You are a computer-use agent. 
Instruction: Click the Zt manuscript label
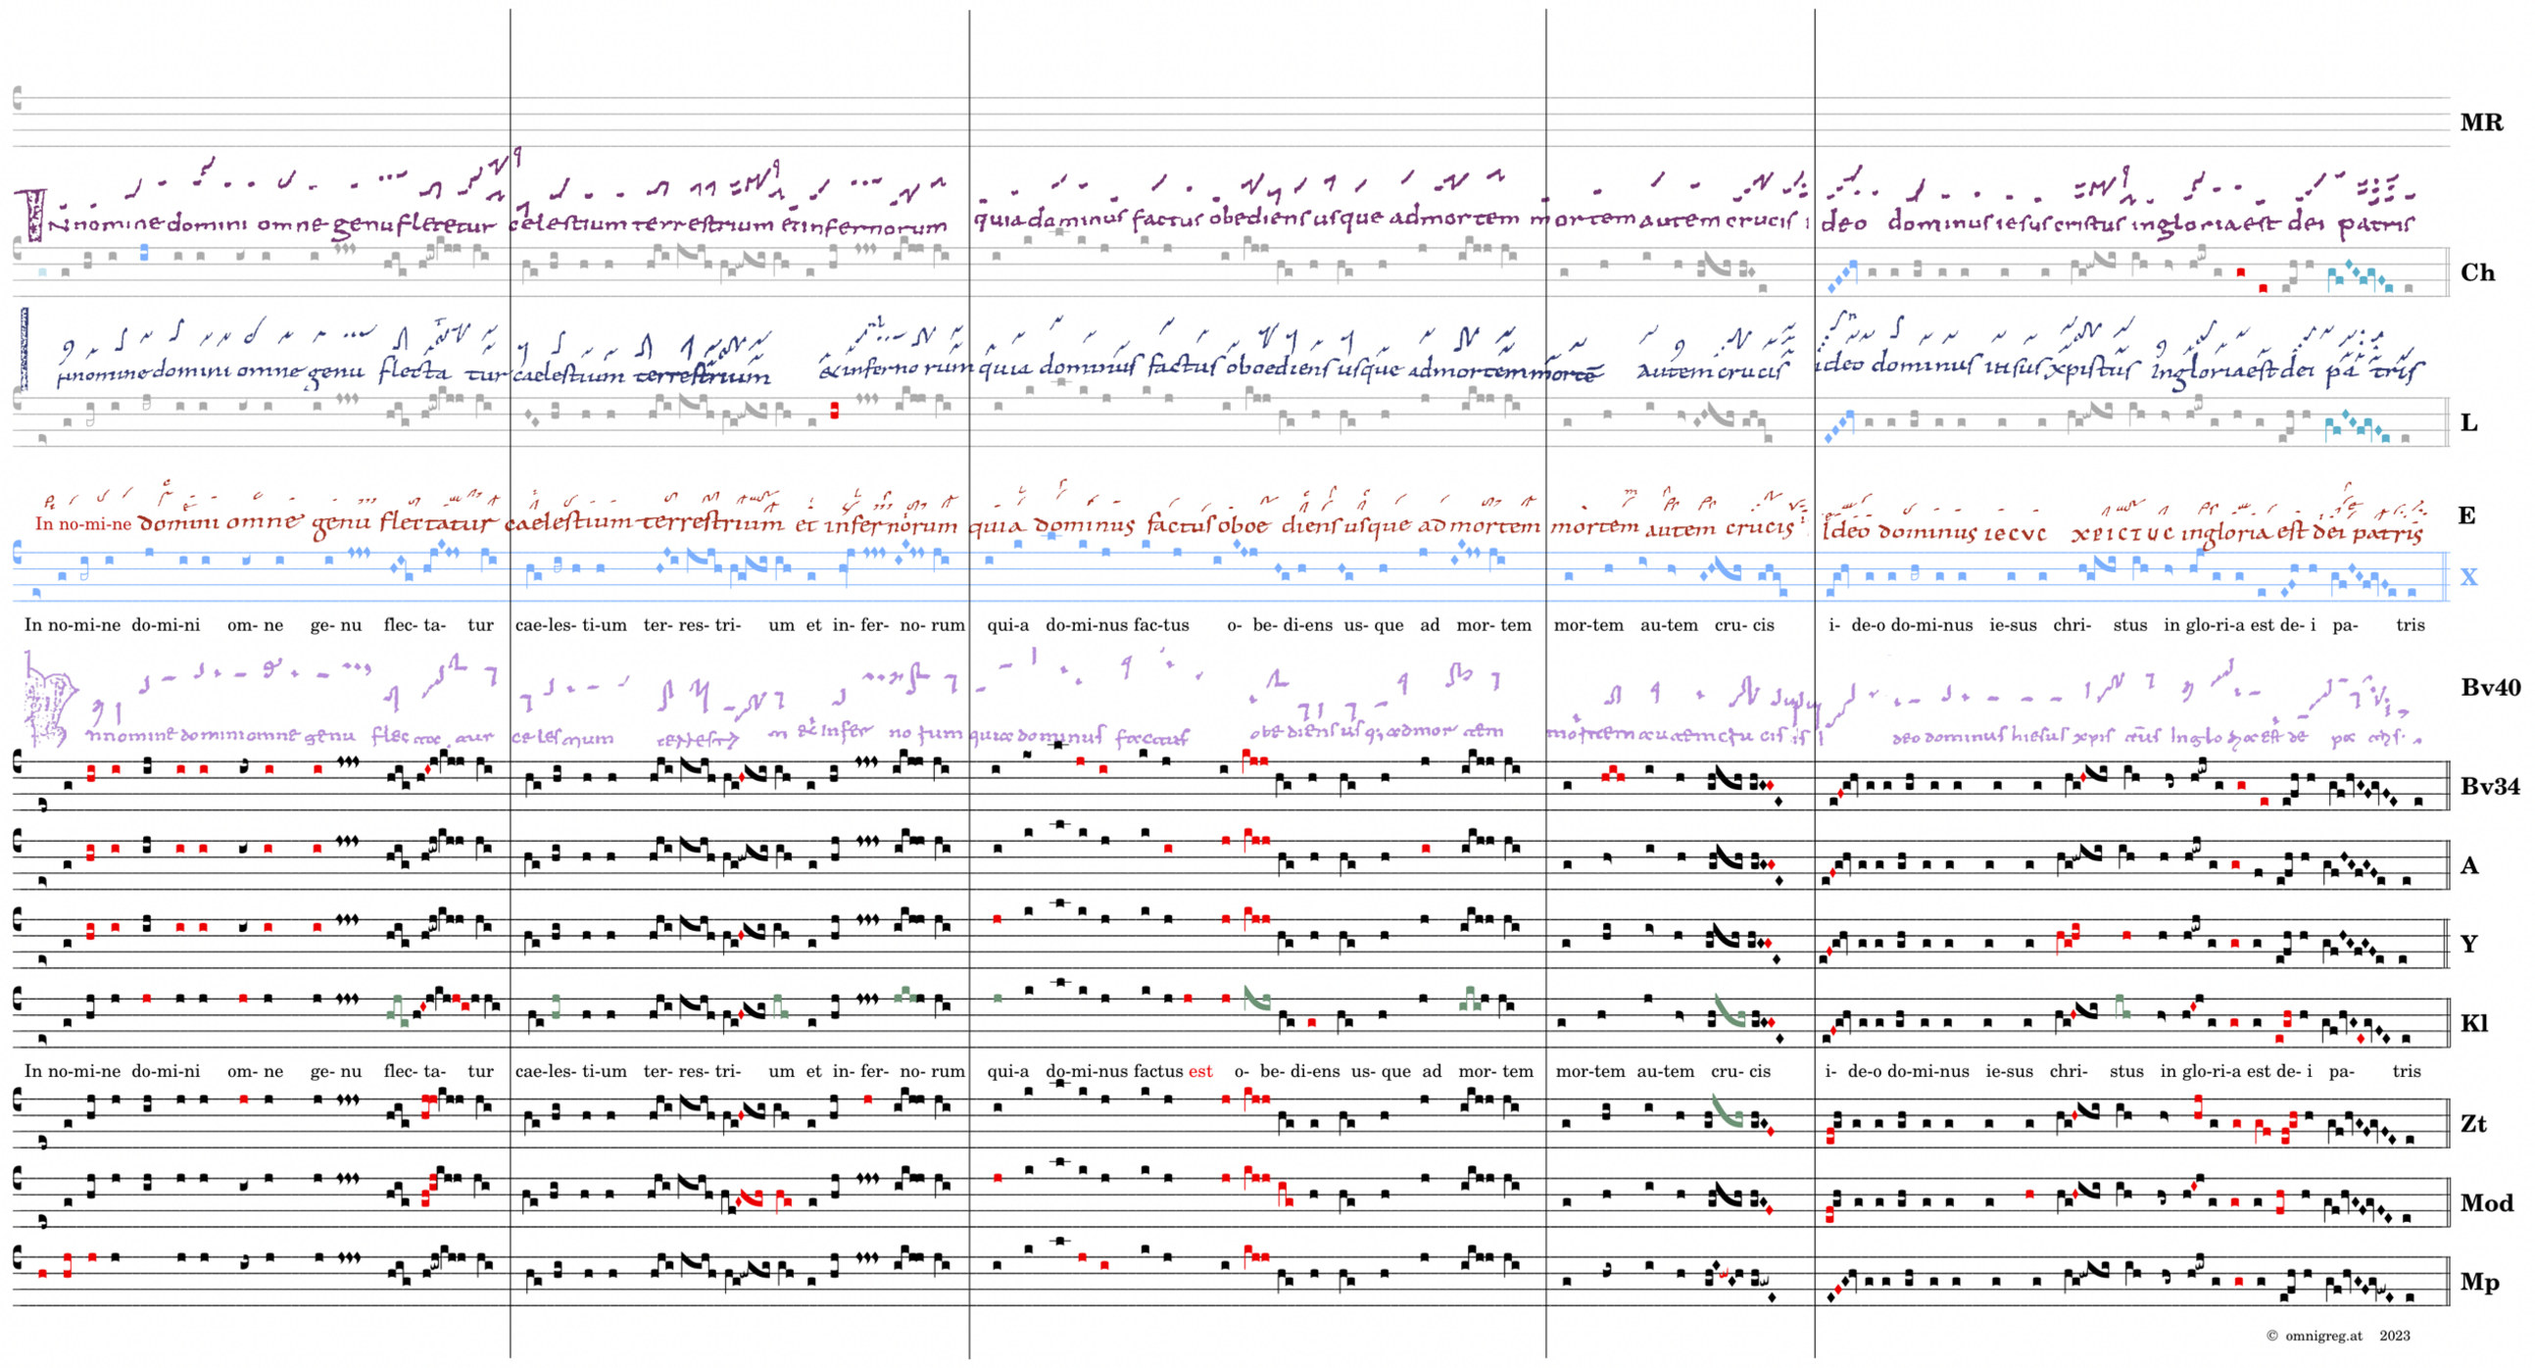(x=2473, y=1124)
